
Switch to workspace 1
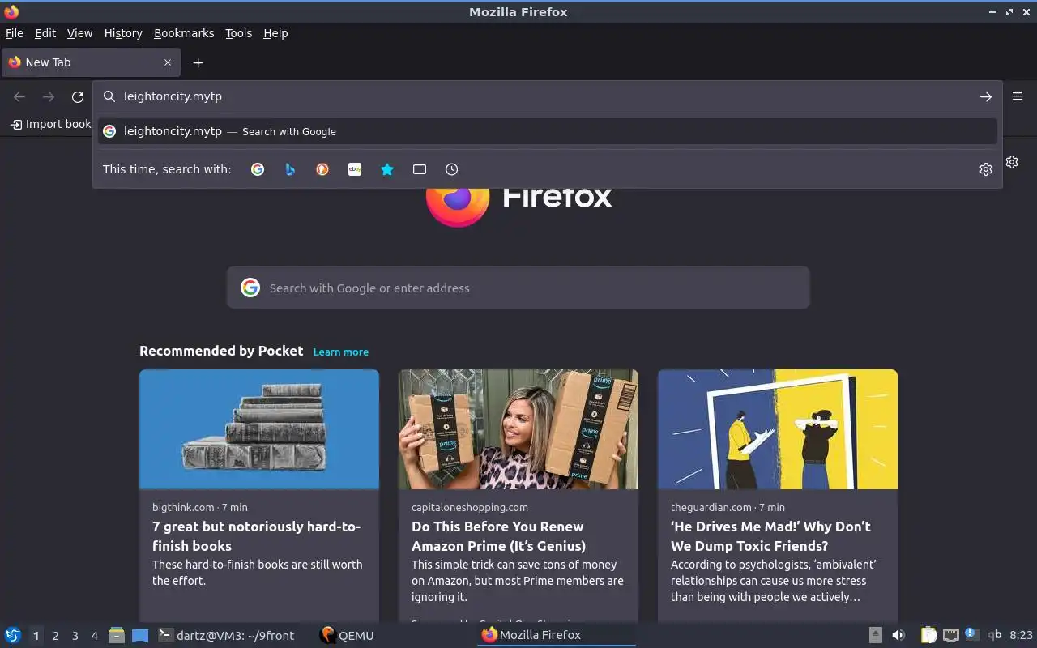36,636
